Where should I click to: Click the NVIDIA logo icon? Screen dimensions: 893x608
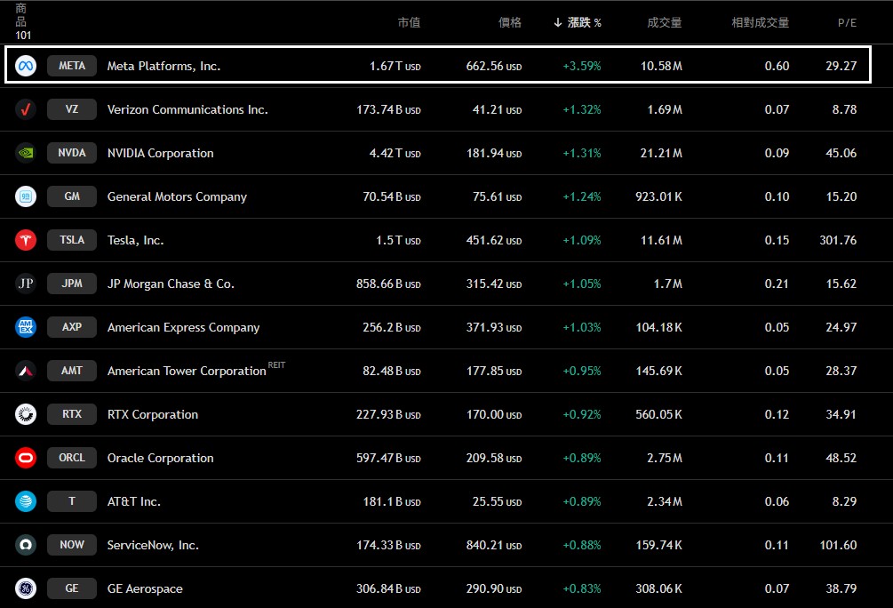[26, 153]
